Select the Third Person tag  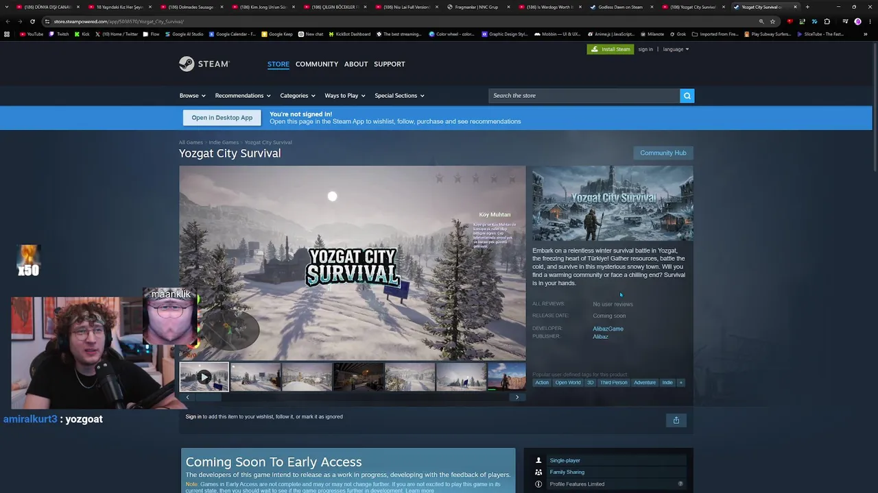coord(614,383)
